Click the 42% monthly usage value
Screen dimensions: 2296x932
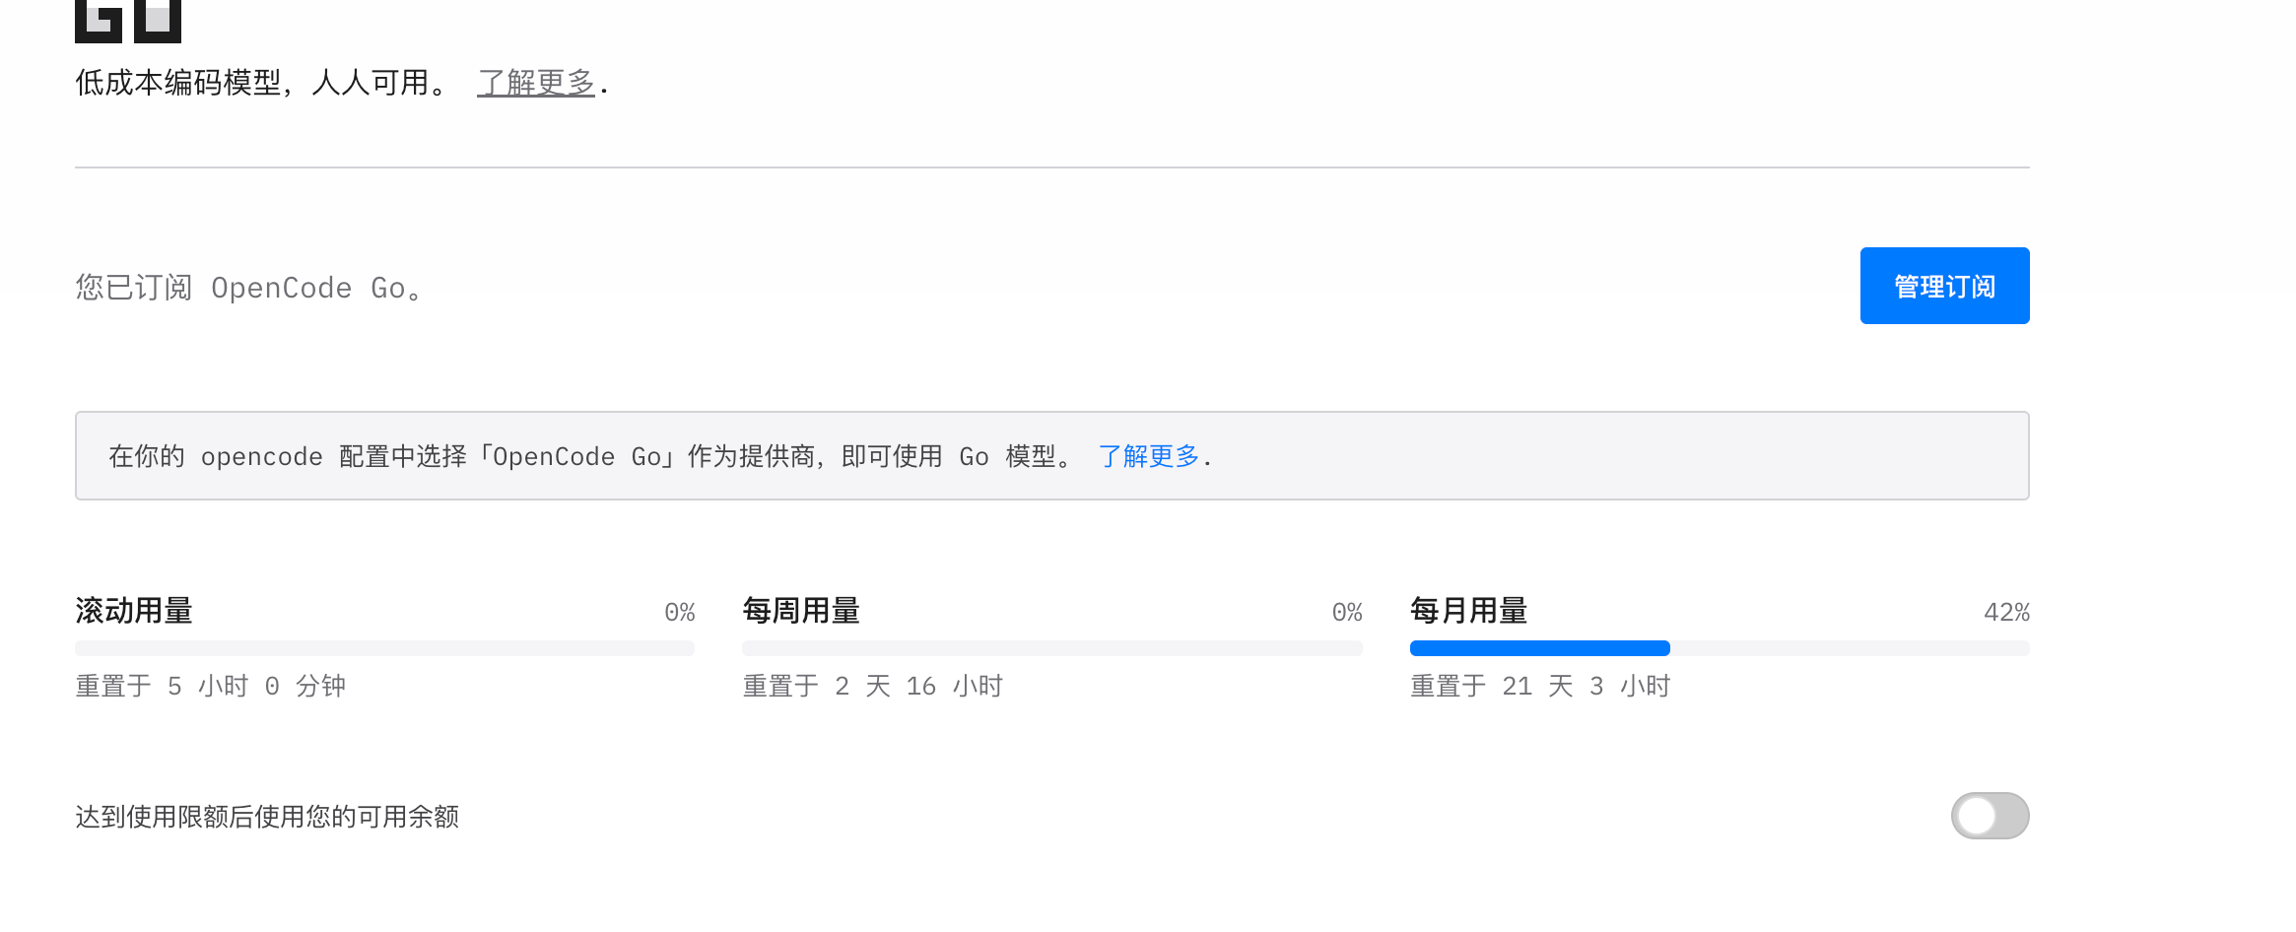2006,613
